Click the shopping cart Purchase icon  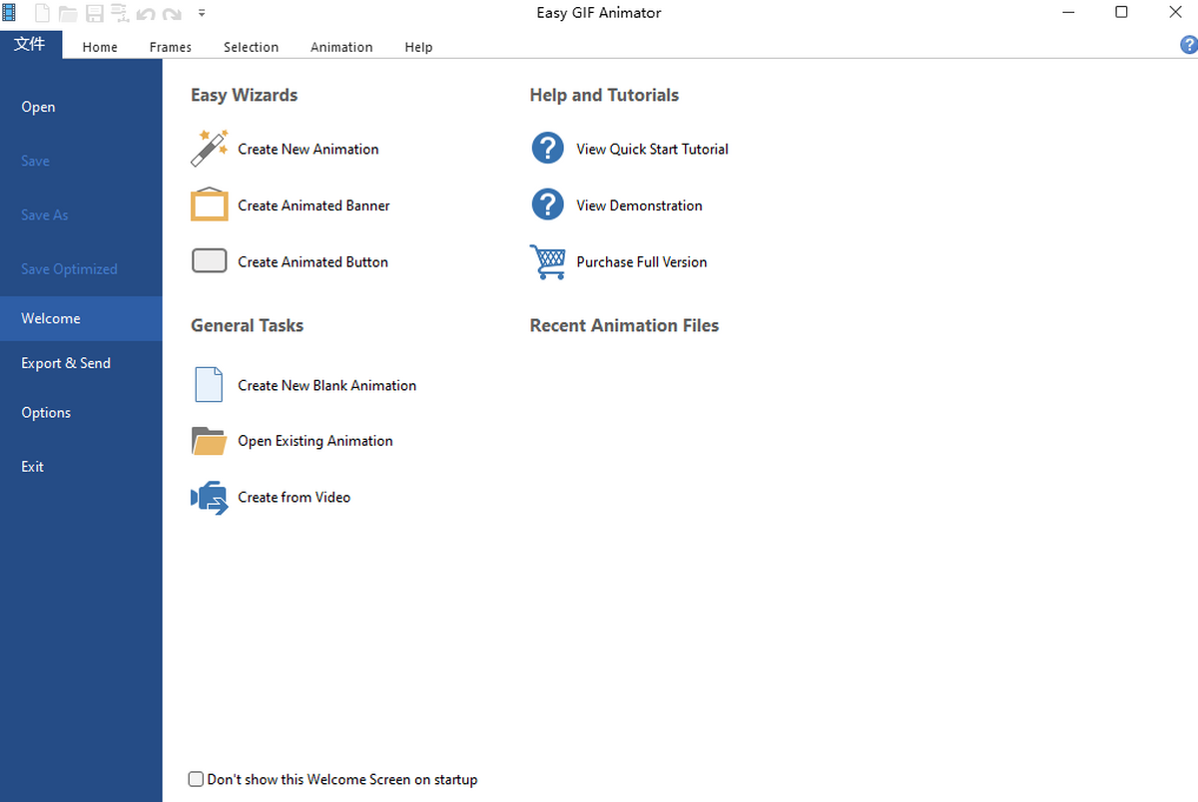coord(548,261)
